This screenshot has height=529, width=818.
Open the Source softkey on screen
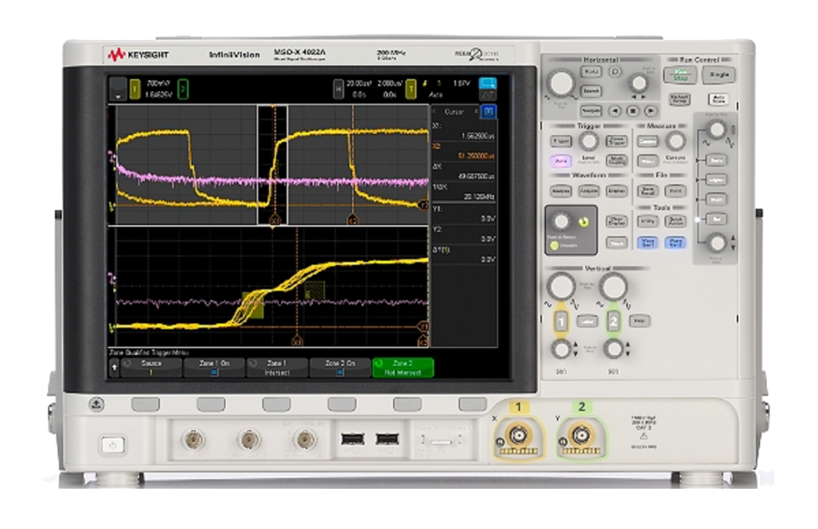coord(151,368)
